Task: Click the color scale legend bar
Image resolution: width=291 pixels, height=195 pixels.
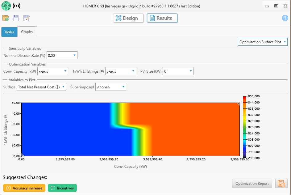Action: click(x=244, y=127)
